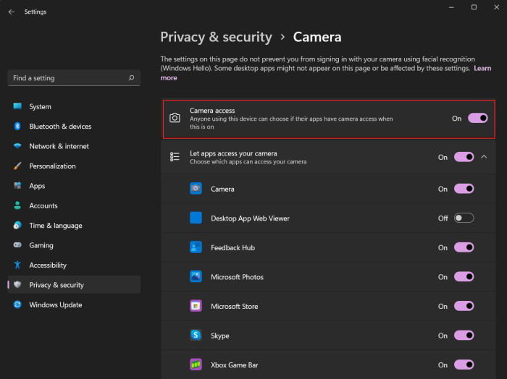This screenshot has height=379, width=507.
Task: Open System settings category
Action: point(74,106)
